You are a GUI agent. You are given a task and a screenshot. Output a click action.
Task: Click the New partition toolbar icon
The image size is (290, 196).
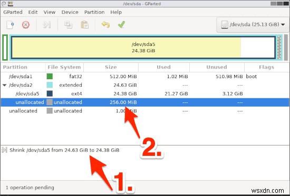11,25
